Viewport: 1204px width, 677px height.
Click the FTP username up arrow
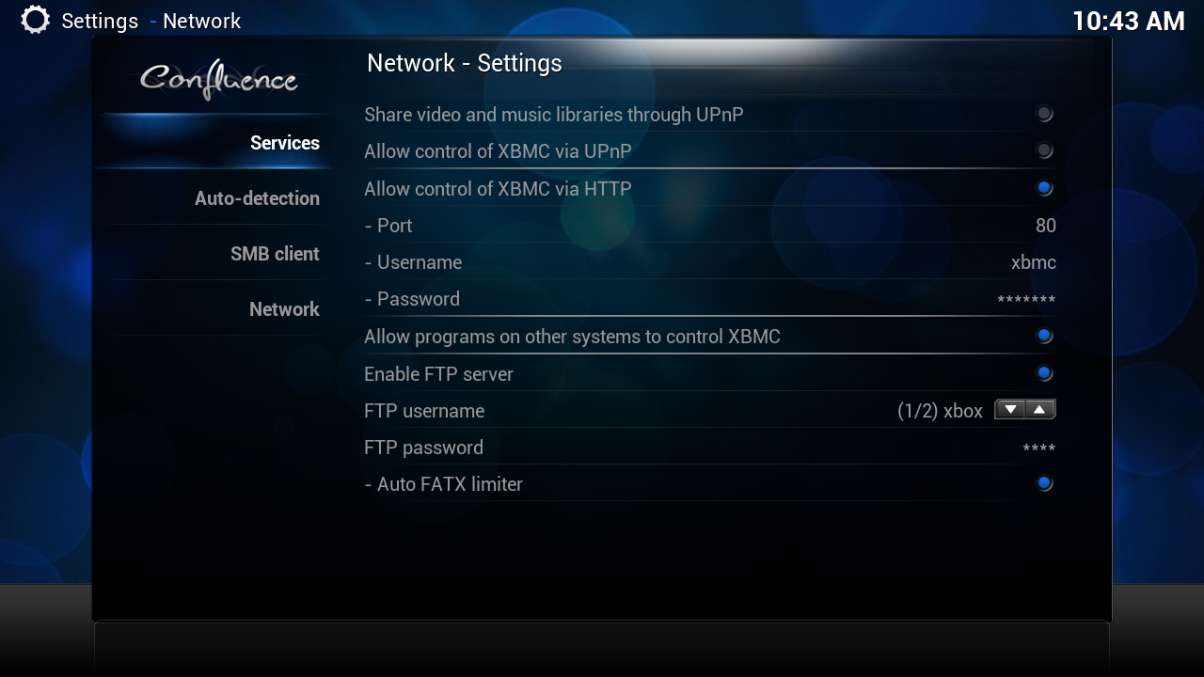[x=1040, y=409]
